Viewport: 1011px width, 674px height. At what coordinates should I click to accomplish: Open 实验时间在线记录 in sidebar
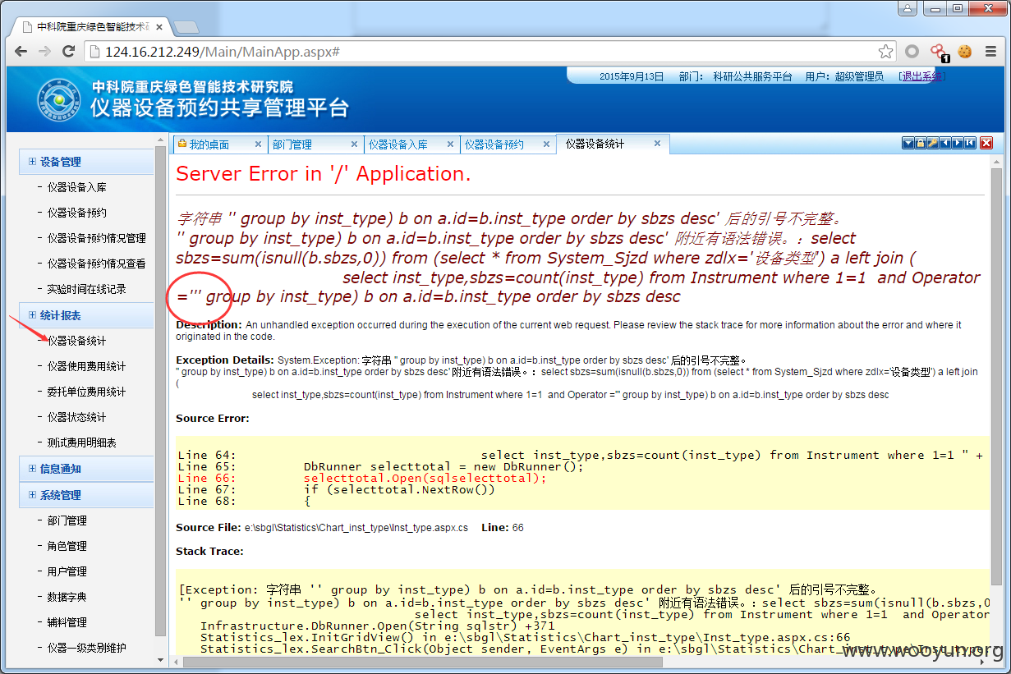click(x=87, y=290)
